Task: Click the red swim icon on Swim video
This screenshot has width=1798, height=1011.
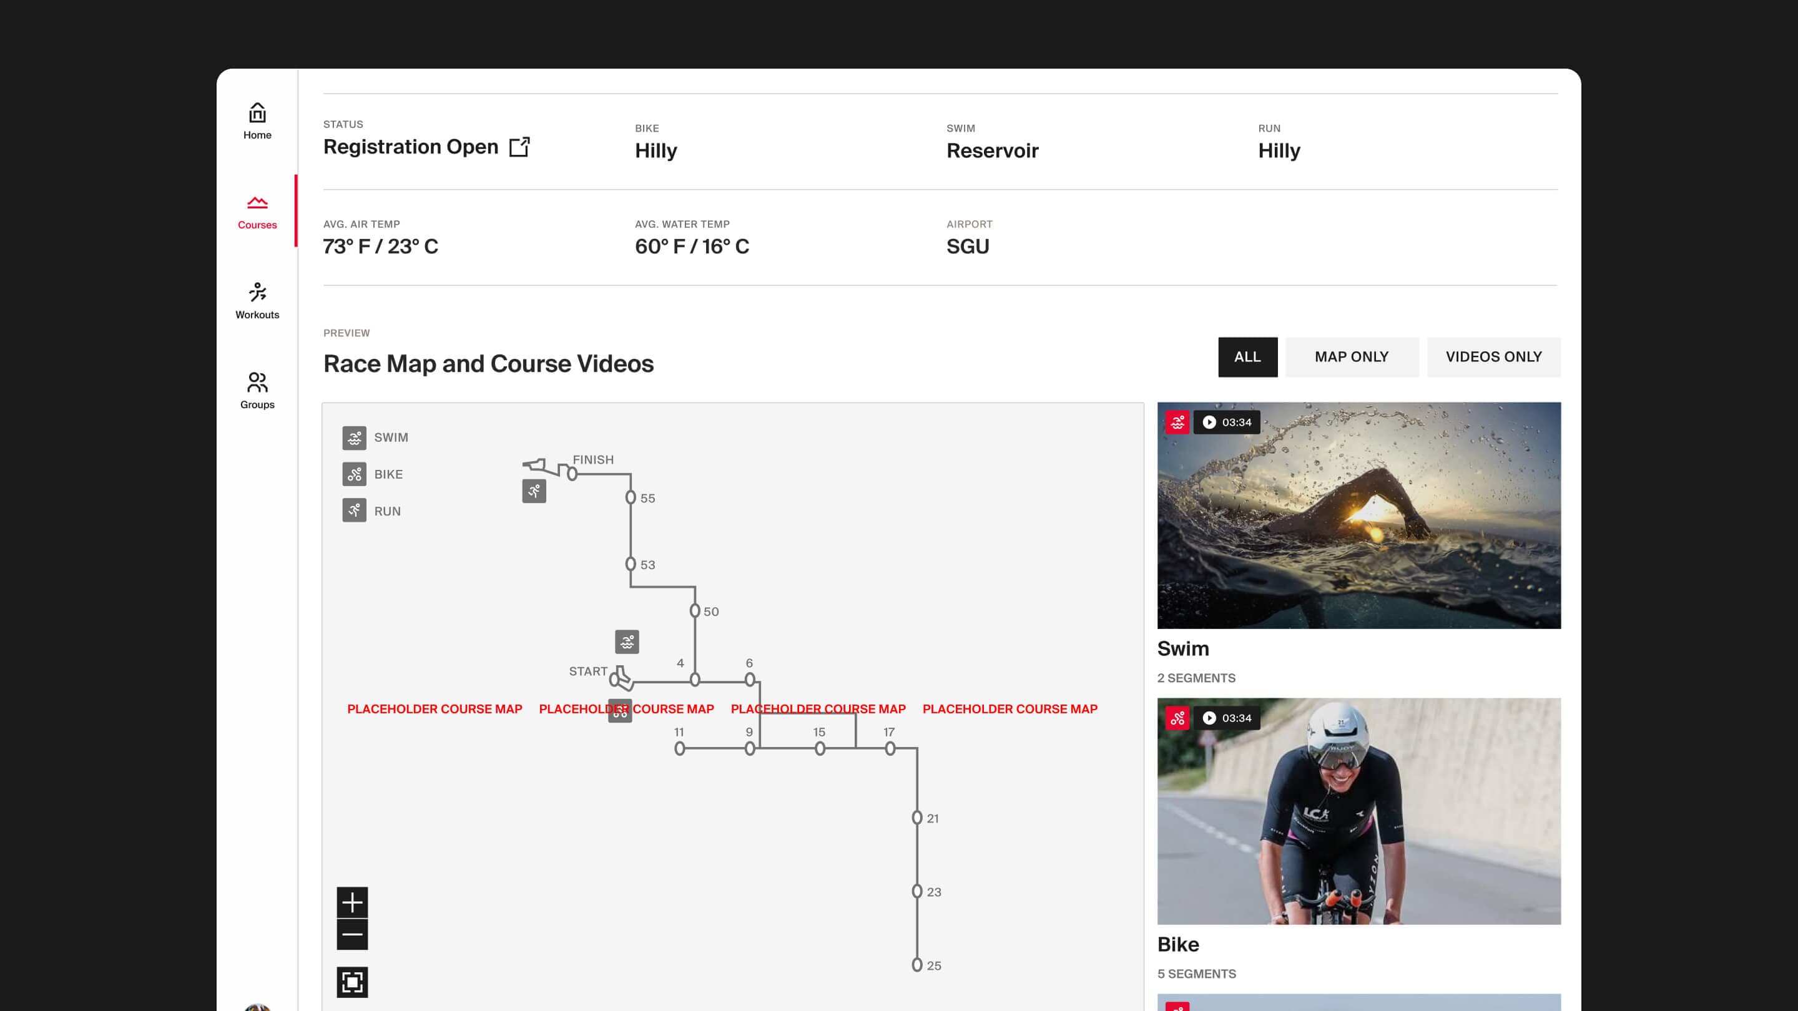Action: point(1177,422)
